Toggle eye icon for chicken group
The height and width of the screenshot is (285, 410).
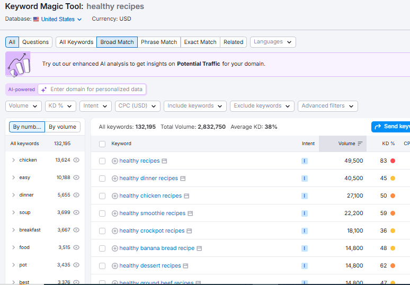pyautogui.click(x=76, y=160)
